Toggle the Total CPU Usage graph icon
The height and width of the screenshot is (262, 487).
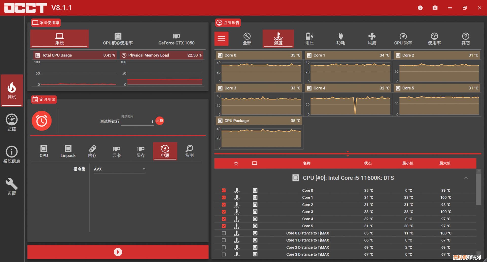click(x=38, y=55)
